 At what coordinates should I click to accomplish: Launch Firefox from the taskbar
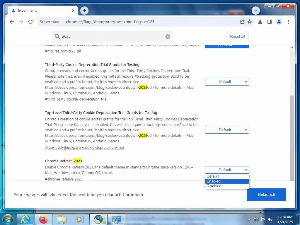pyautogui.click(x=44, y=219)
